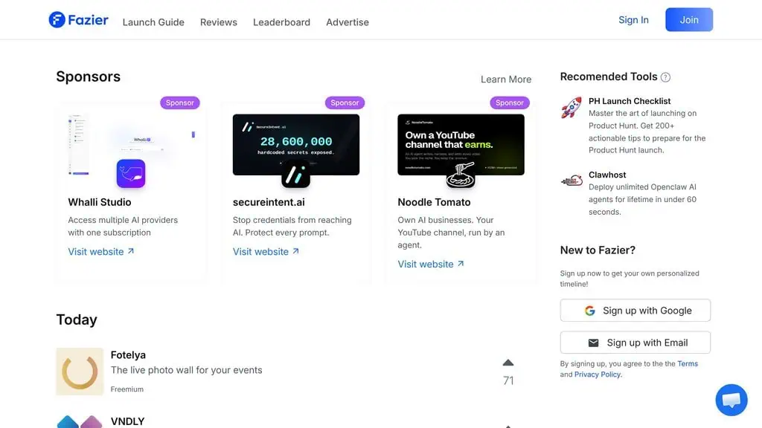This screenshot has width=762, height=428.
Task: Click the PH Launch Checklist rocket icon
Action: (x=571, y=108)
